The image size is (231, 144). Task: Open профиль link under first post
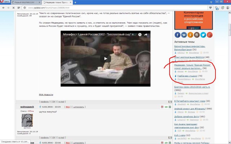[x=45, y=102]
